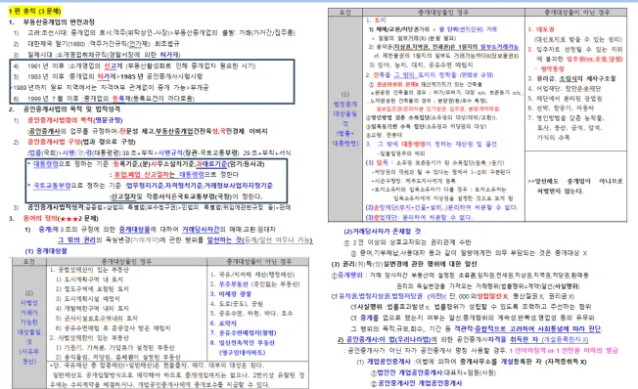Click red heading '용어의 정의'
Viewport: 638px width, 389px height.
[x=40, y=218]
